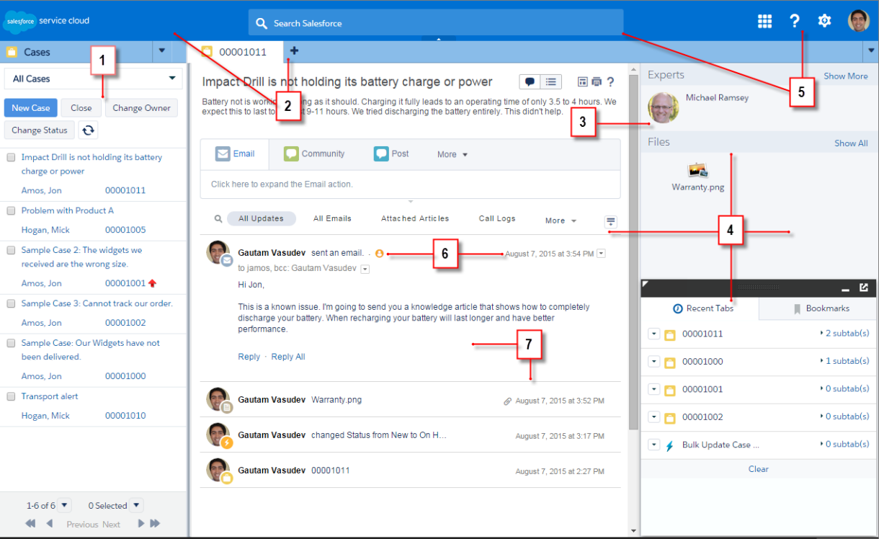Open the Setup gear icon
This screenshot has width=879, height=539.
[x=825, y=21]
